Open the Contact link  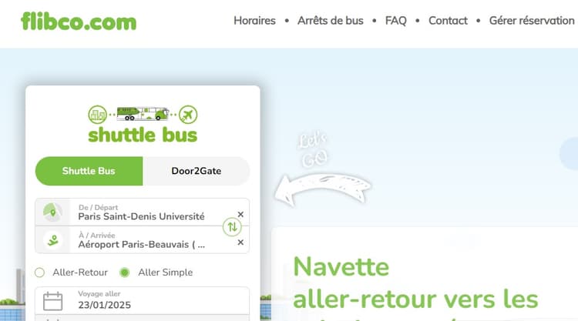click(448, 21)
